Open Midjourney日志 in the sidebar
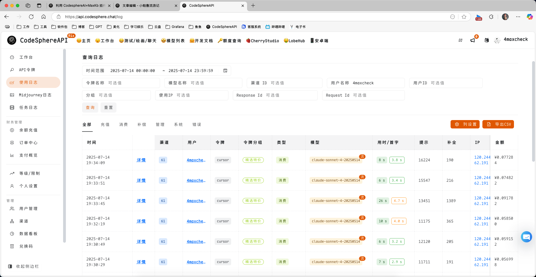This screenshot has width=536, height=277. [35, 95]
